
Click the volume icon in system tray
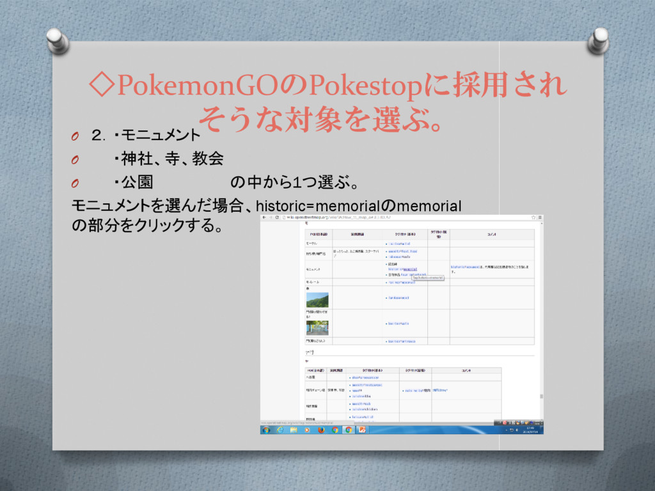coord(517,430)
